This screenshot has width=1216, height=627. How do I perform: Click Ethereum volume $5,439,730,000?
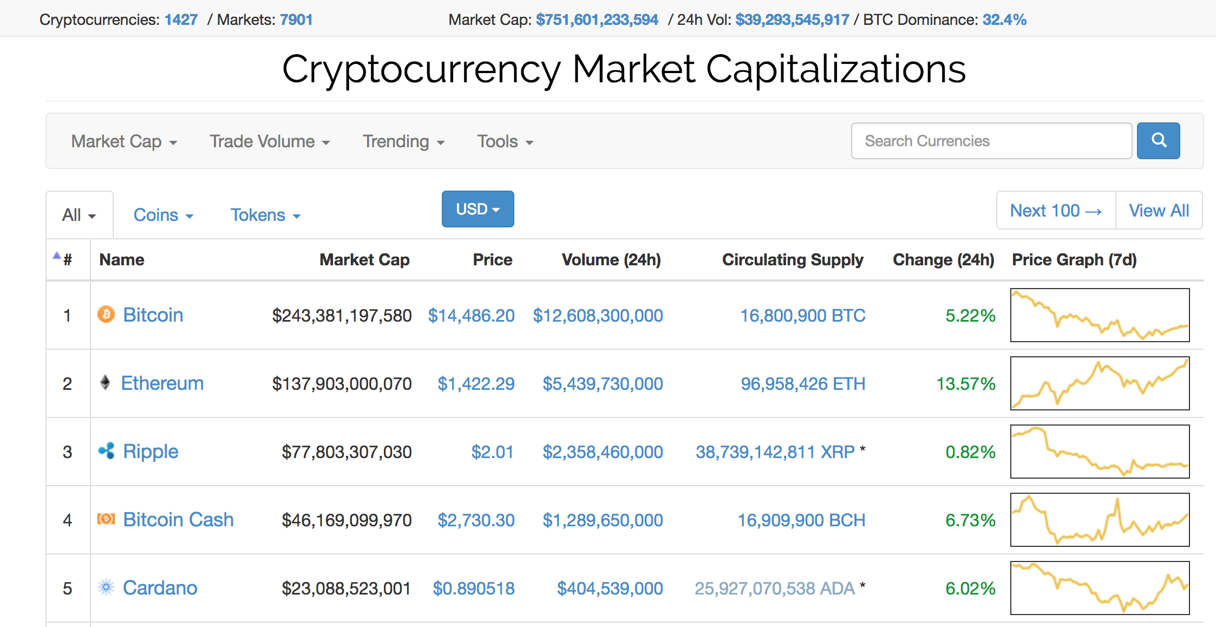[603, 383]
